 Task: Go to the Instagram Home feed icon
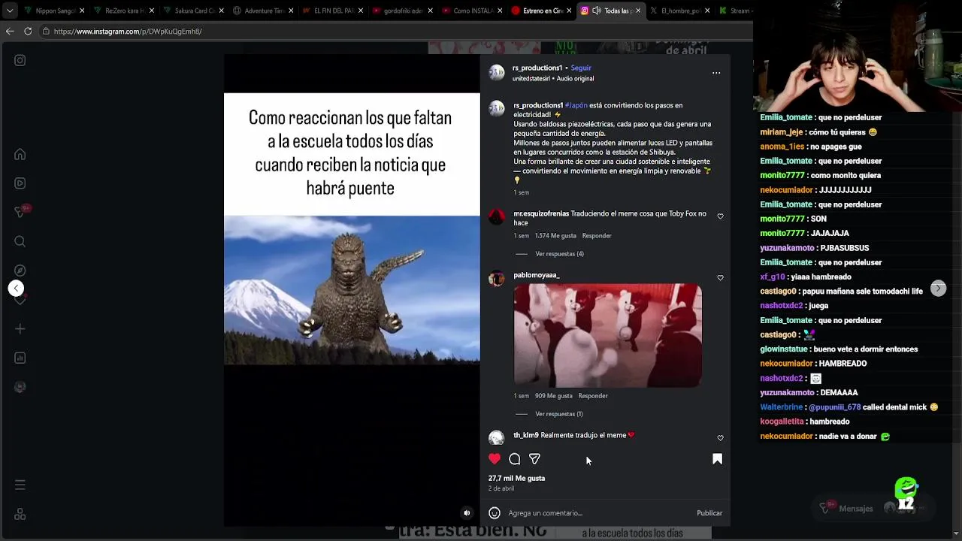(x=20, y=155)
